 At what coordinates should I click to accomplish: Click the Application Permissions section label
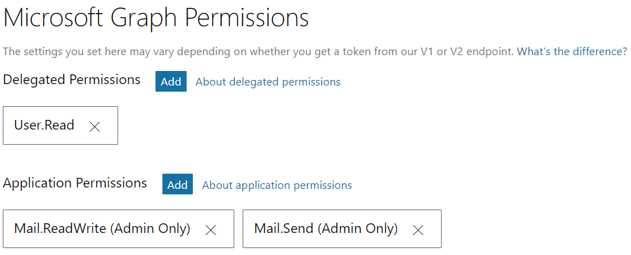75,183
